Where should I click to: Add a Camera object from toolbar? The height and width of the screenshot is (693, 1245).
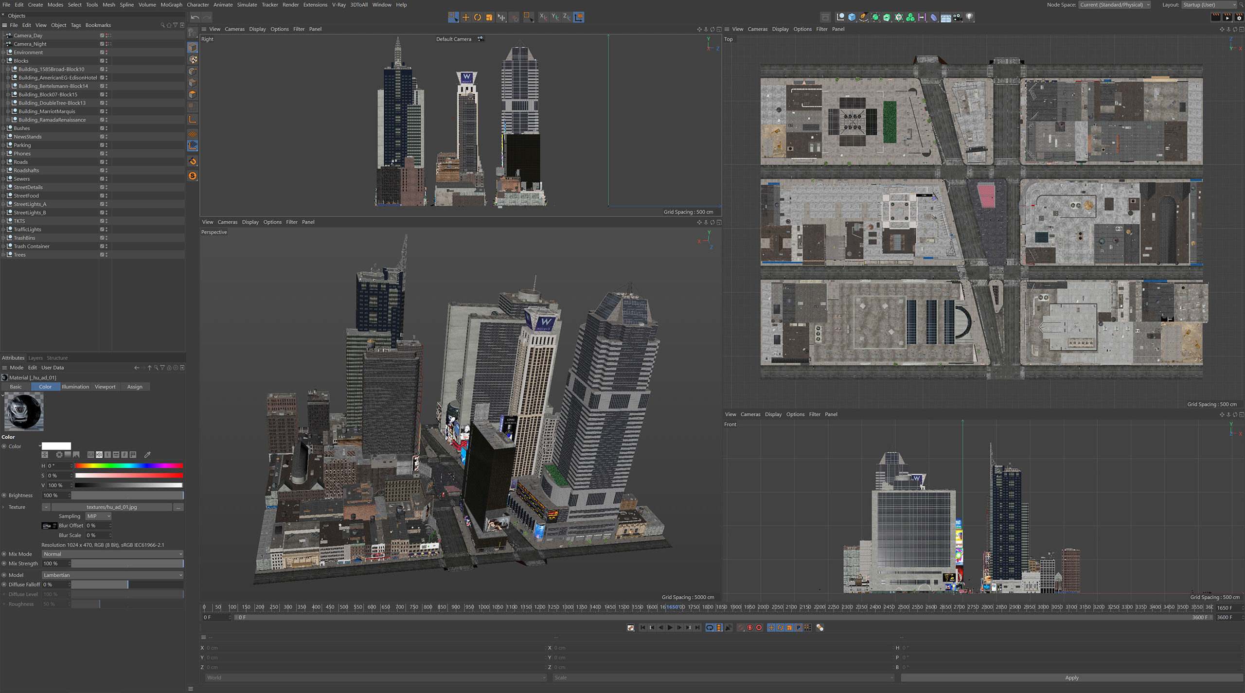click(957, 18)
